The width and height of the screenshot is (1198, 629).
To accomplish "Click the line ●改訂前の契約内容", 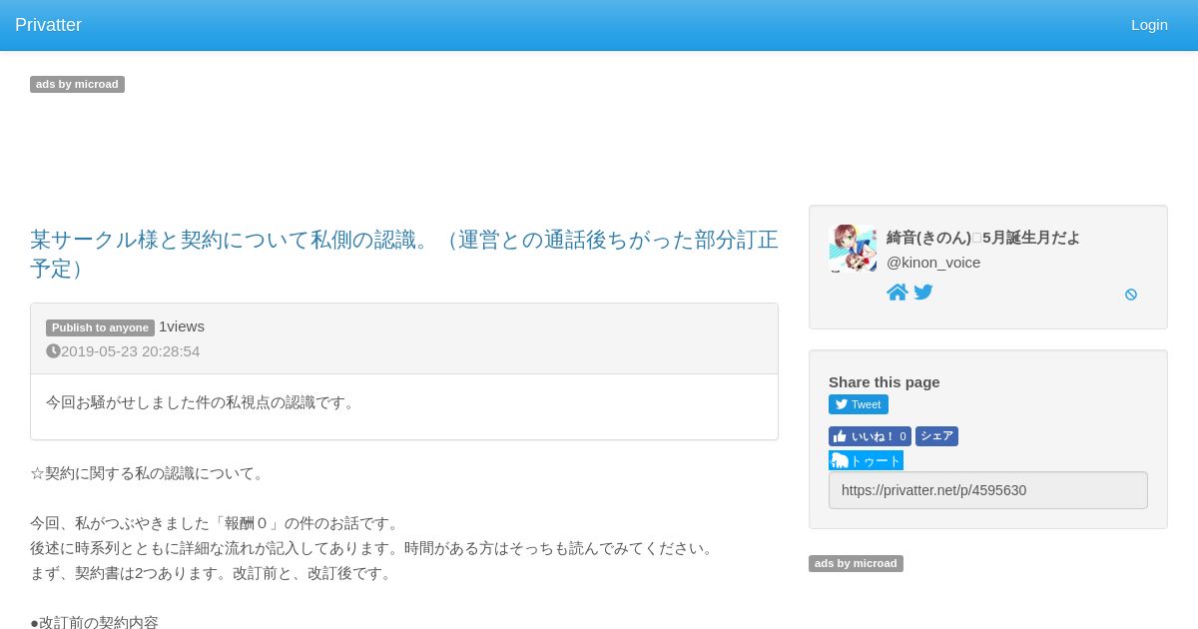I will (94, 622).
